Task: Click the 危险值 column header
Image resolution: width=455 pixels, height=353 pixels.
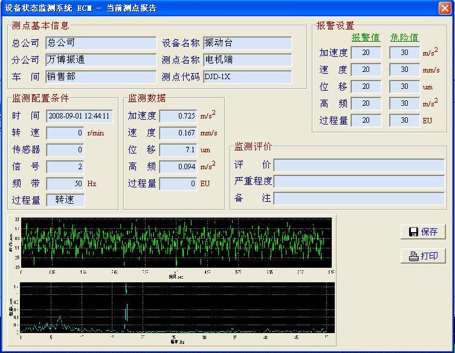Action: click(x=404, y=37)
